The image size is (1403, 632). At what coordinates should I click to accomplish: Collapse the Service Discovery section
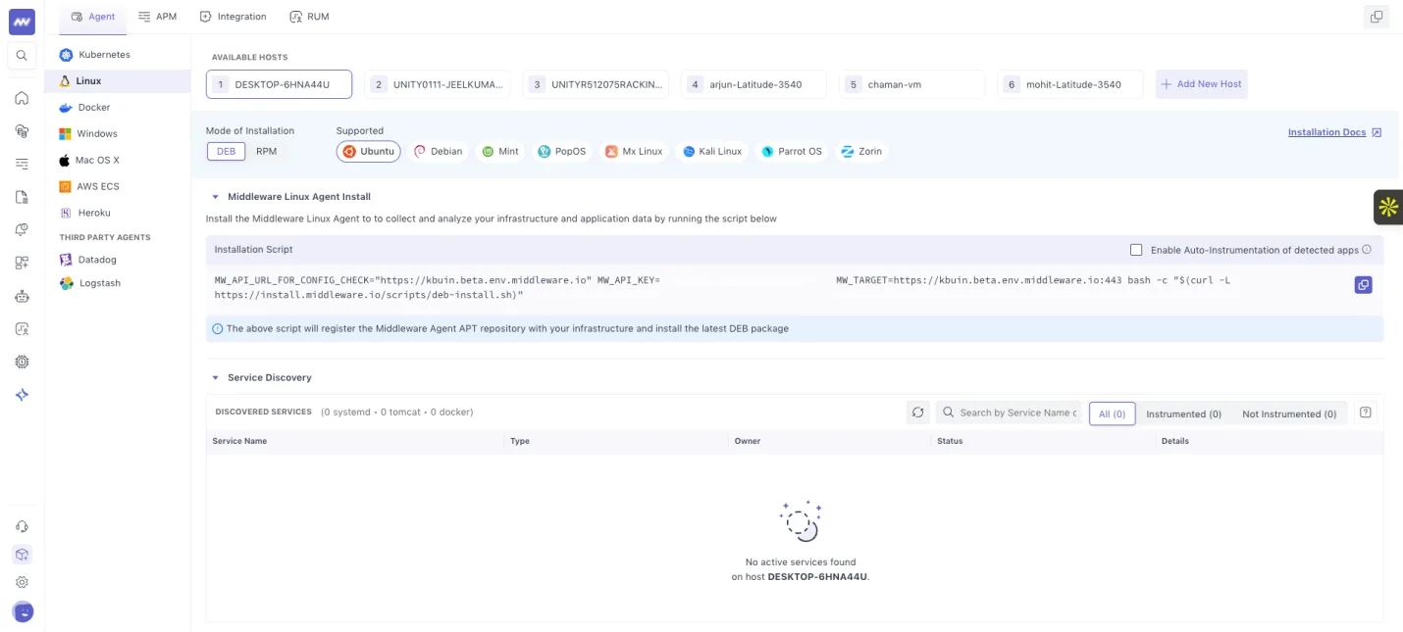point(215,377)
